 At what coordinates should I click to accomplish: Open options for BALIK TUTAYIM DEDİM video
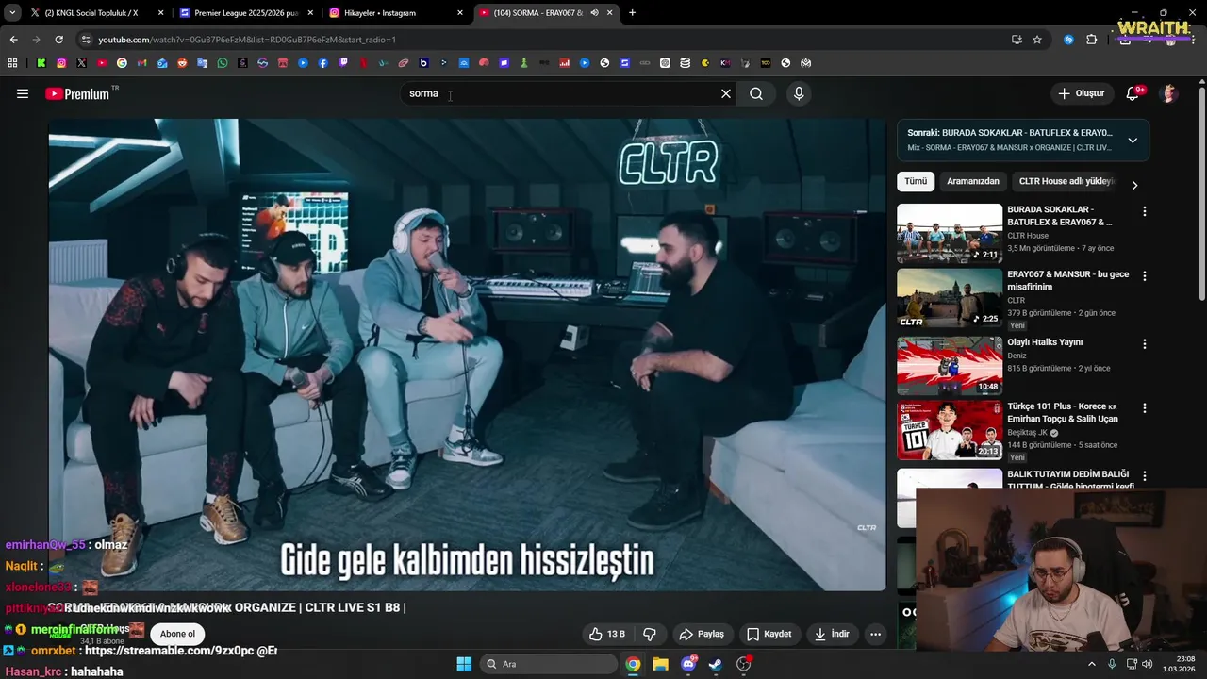[x=1145, y=476]
